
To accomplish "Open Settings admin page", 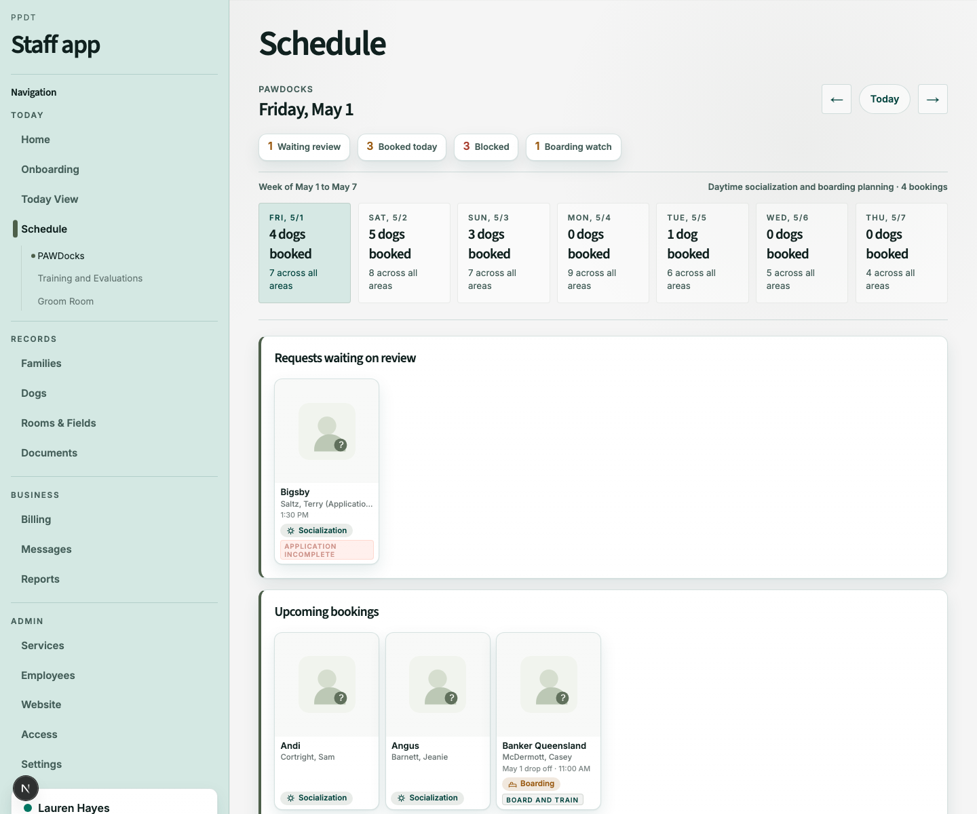I will point(41,764).
